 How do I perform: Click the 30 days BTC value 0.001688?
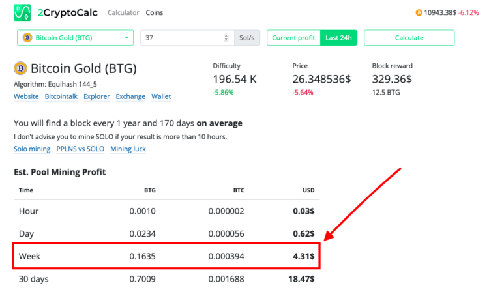point(226,279)
